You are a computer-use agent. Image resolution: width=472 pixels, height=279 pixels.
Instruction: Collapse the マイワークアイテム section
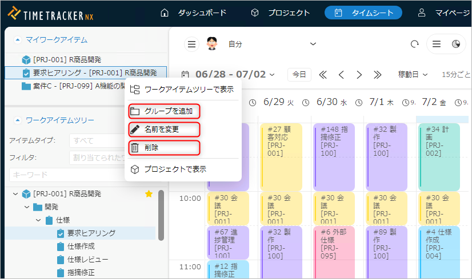pyautogui.click(x=17, y=40)
